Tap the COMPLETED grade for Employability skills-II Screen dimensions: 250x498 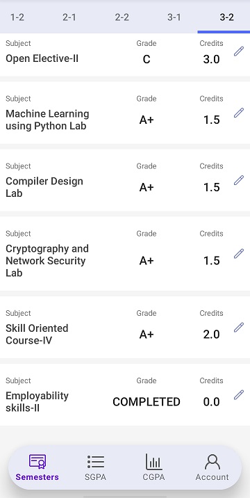point(147,402)
